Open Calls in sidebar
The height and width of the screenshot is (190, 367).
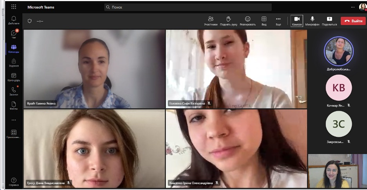[14, 91]
